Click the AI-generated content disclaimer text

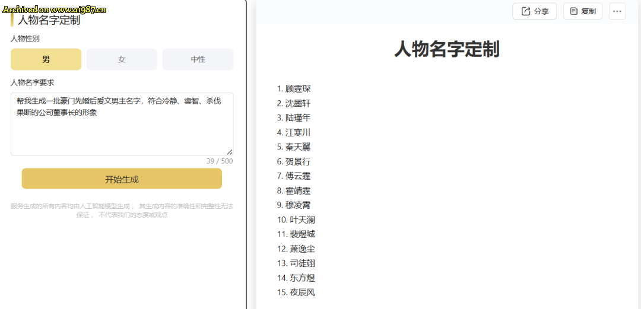(x=122, y=210)
